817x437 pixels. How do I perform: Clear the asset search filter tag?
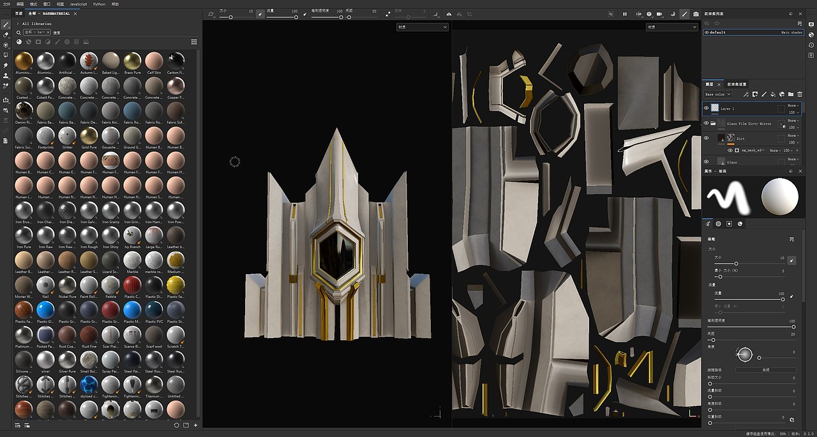point(49,32)
